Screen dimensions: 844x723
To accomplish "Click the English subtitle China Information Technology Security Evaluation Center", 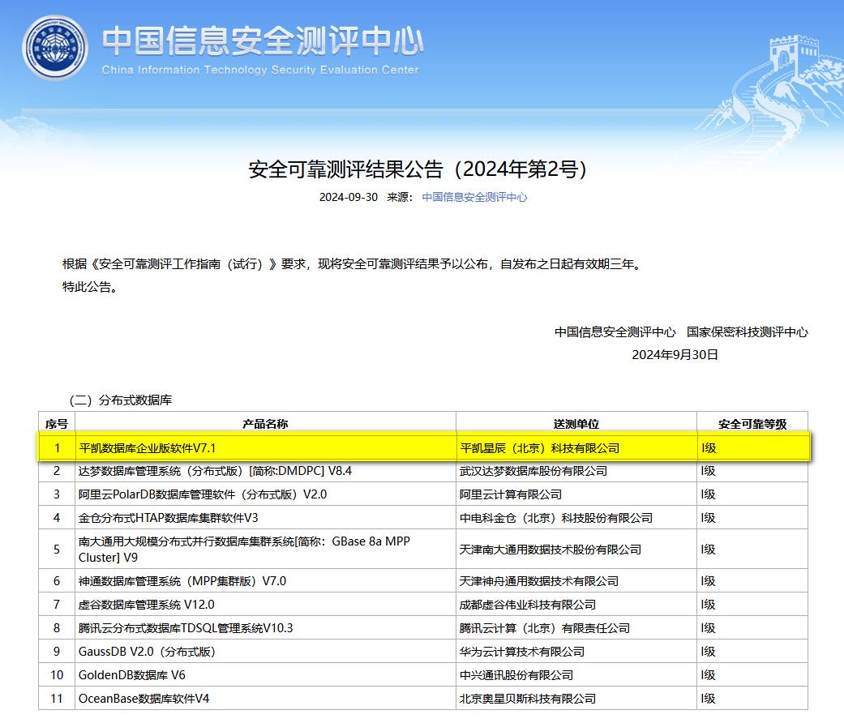I will coord(260,70).
